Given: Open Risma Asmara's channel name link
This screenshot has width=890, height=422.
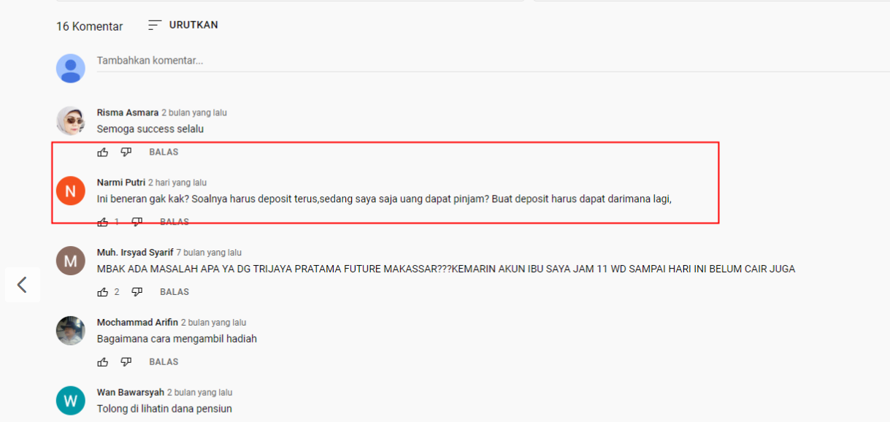Looking at the screenshot, I should (x=128, y=113).
